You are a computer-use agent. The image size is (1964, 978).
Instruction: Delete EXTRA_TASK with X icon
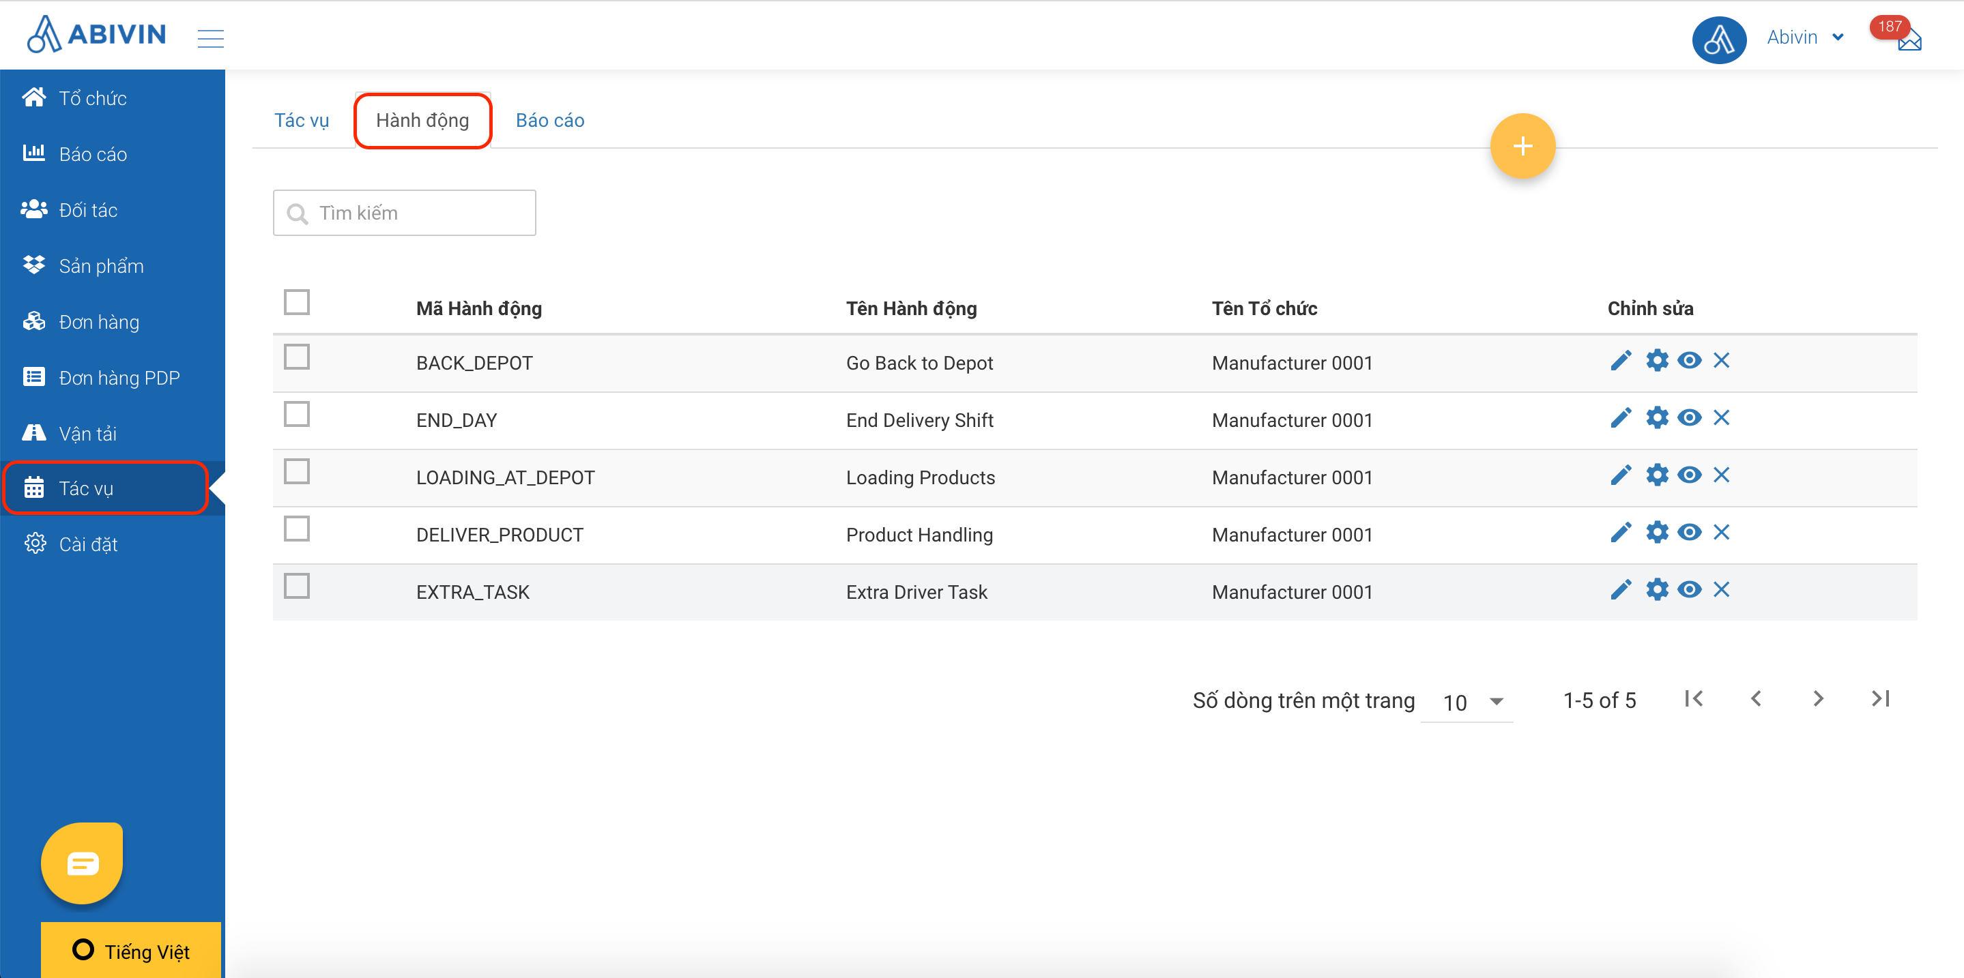[1721, 589]
